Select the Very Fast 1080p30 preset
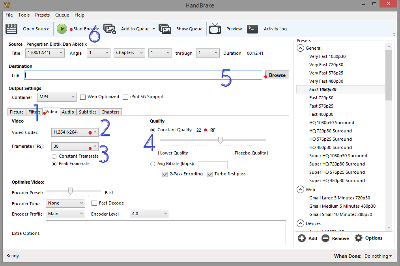The width and height of the screenshot is (400, 266). click(327, 56)
